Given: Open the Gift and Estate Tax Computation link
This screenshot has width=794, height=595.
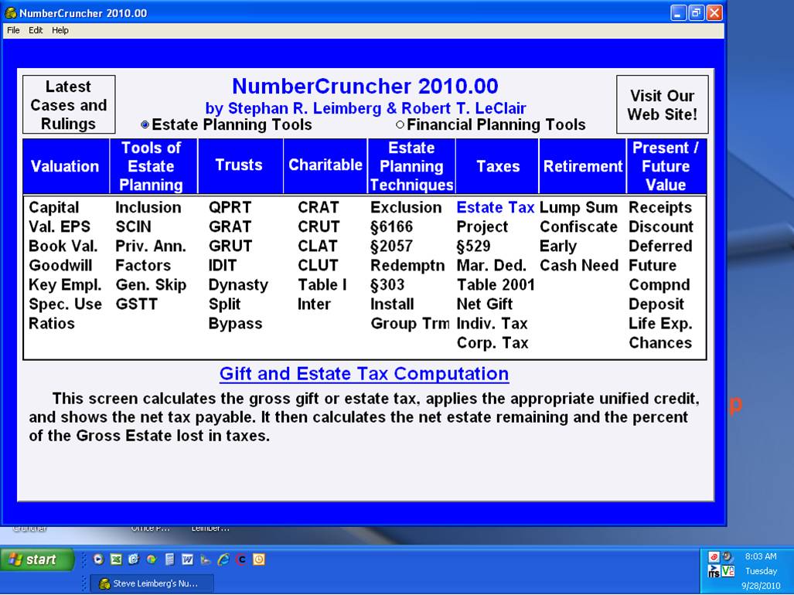Looking at the screenshot, I should 364,374.
